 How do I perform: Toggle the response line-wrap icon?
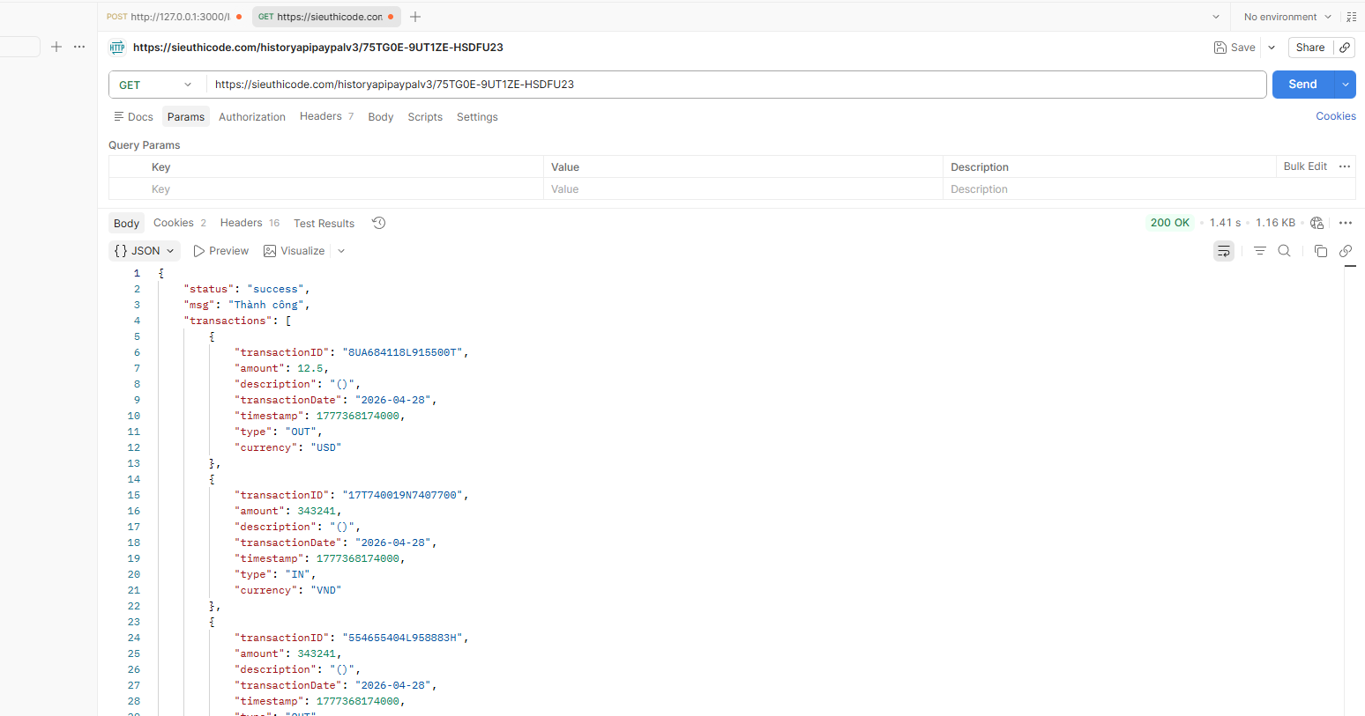click(x=1224, y=251)
